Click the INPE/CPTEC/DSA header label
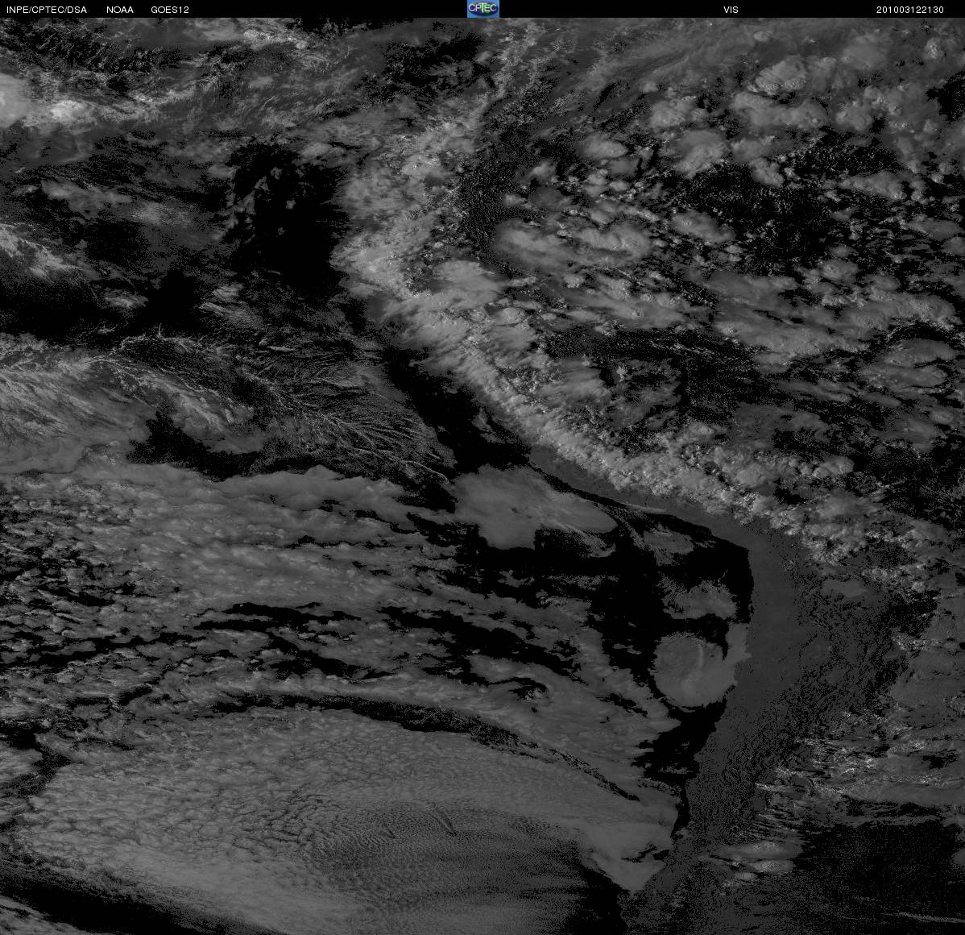The height and width of the screenshot is (935, 965). point(46,10)
